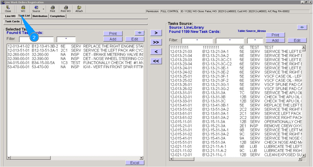
Task: Click the >> move all button
Action: coord(156,42)
